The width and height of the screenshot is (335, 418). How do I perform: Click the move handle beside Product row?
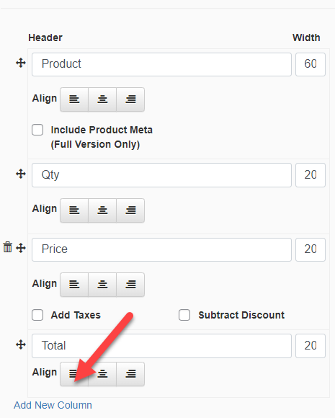tap(21, 63)
